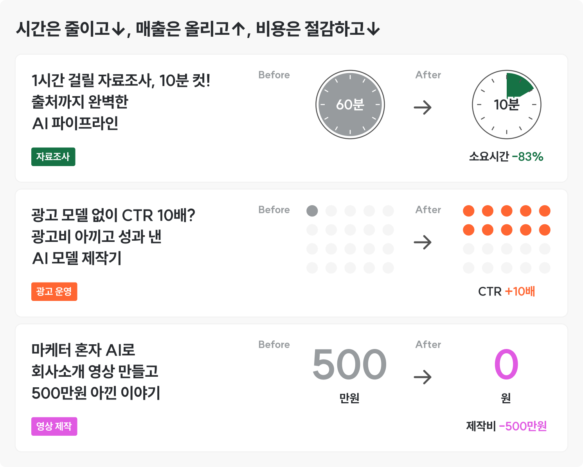This screenshot has height=467, width=583.
Task: Click the 제작비 -500만원 result text
Action: (506, 426)
